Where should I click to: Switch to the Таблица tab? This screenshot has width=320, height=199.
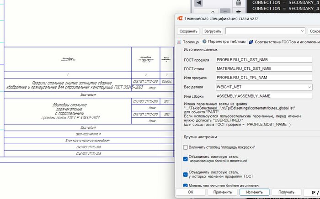click(188, 42)
